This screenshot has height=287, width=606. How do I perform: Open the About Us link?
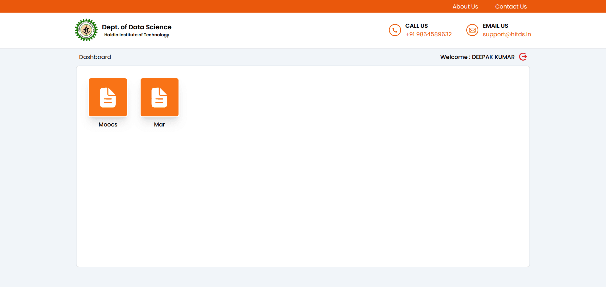(x=465, y=7)
